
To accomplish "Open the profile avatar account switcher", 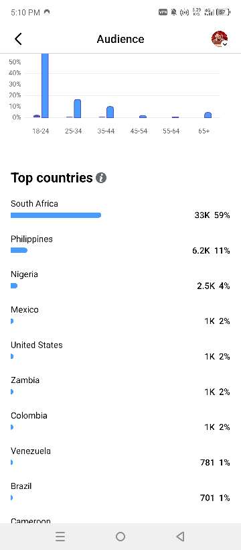I will pyautogui.click(x=220, y=39).
